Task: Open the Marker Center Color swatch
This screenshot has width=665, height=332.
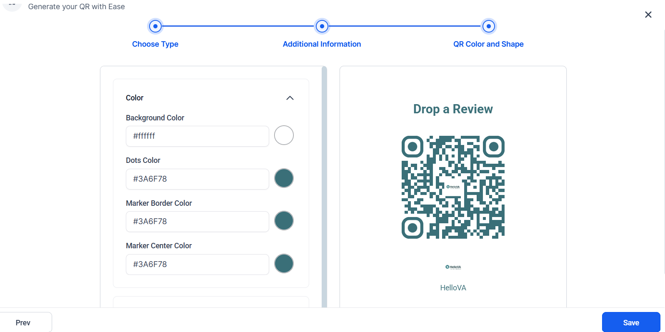Action: click(x=284, y=264)
